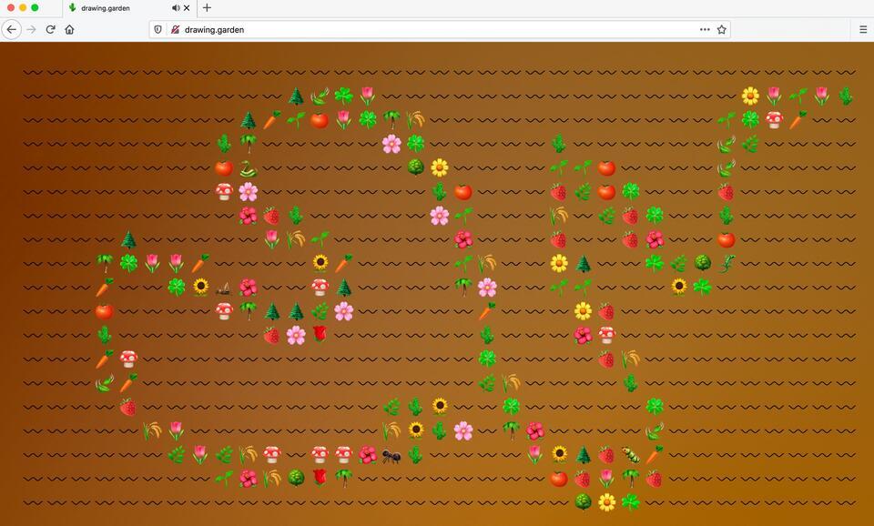Image resolution: width=874 pixels, height=526 pixels.
Task: Click the red rose beside the palm tree
Action: (x=320, y=477)
